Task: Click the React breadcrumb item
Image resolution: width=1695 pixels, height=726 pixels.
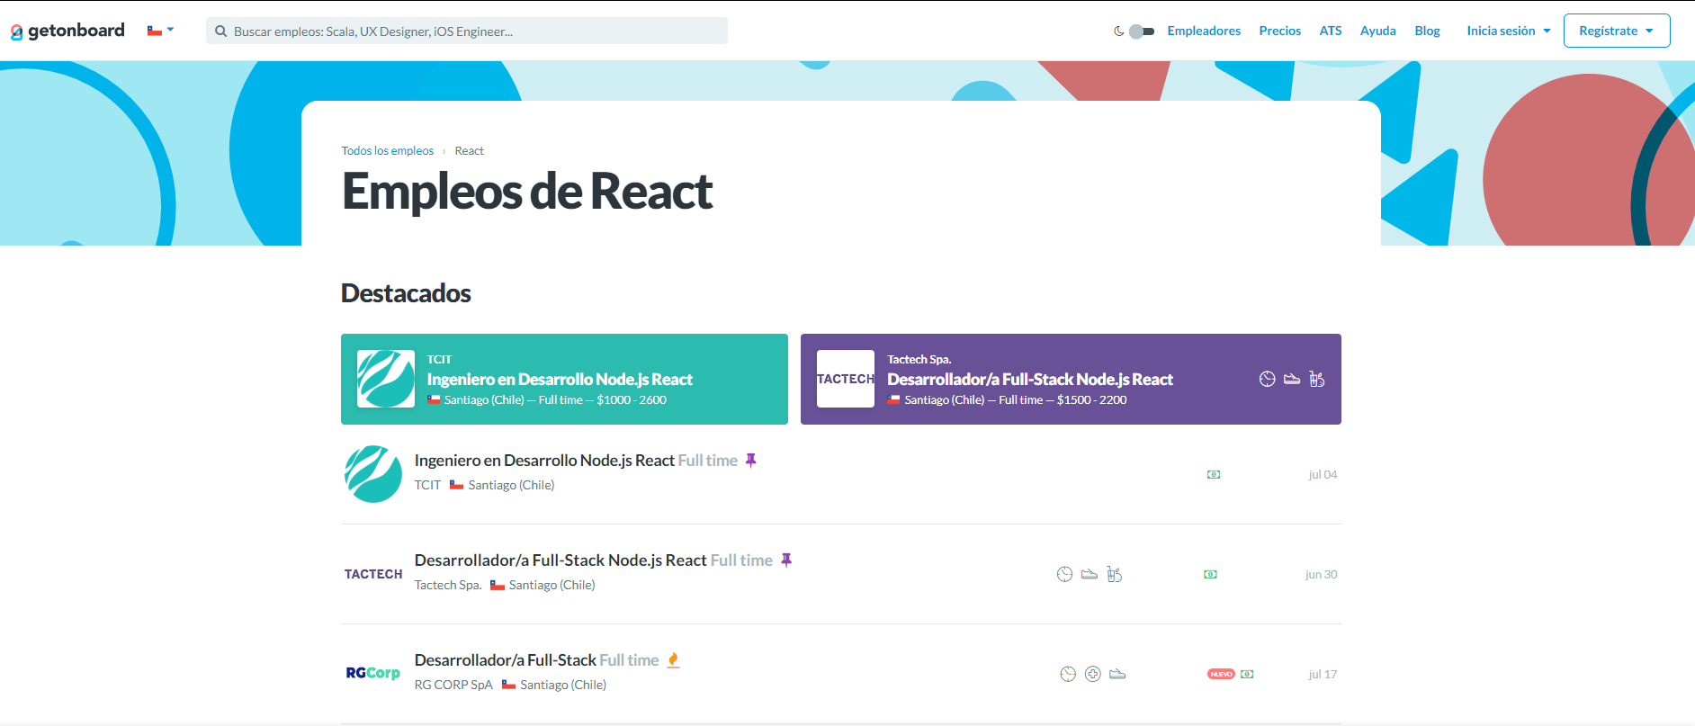Action: click(x=469, y=151)
